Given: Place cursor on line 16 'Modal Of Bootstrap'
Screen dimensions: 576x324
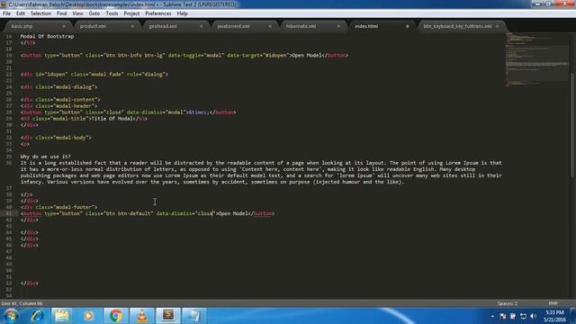Looking at the screenshot, I should tap(47, 36).
